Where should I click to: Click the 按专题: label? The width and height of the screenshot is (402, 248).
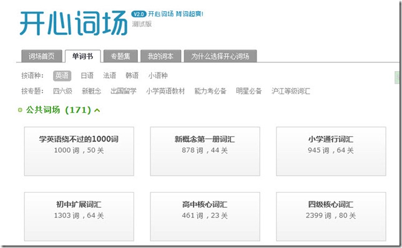pos(32,91)
